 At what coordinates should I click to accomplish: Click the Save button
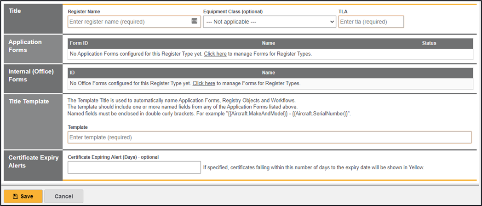click(23, 196)
